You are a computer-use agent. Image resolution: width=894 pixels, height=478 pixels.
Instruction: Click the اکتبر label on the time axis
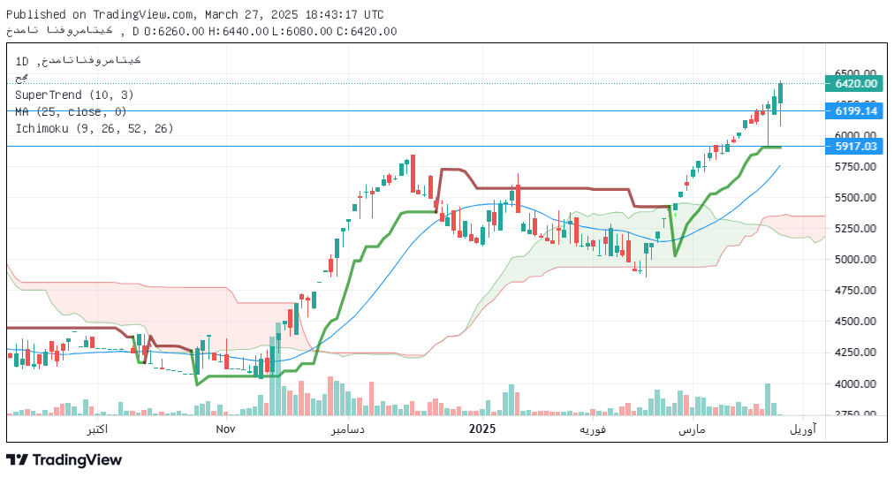click(97, 429)
